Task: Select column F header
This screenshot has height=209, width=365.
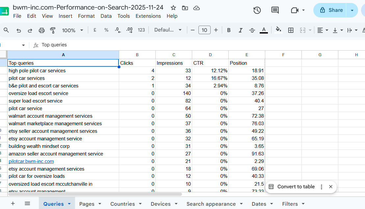Action: coord(283,55)
